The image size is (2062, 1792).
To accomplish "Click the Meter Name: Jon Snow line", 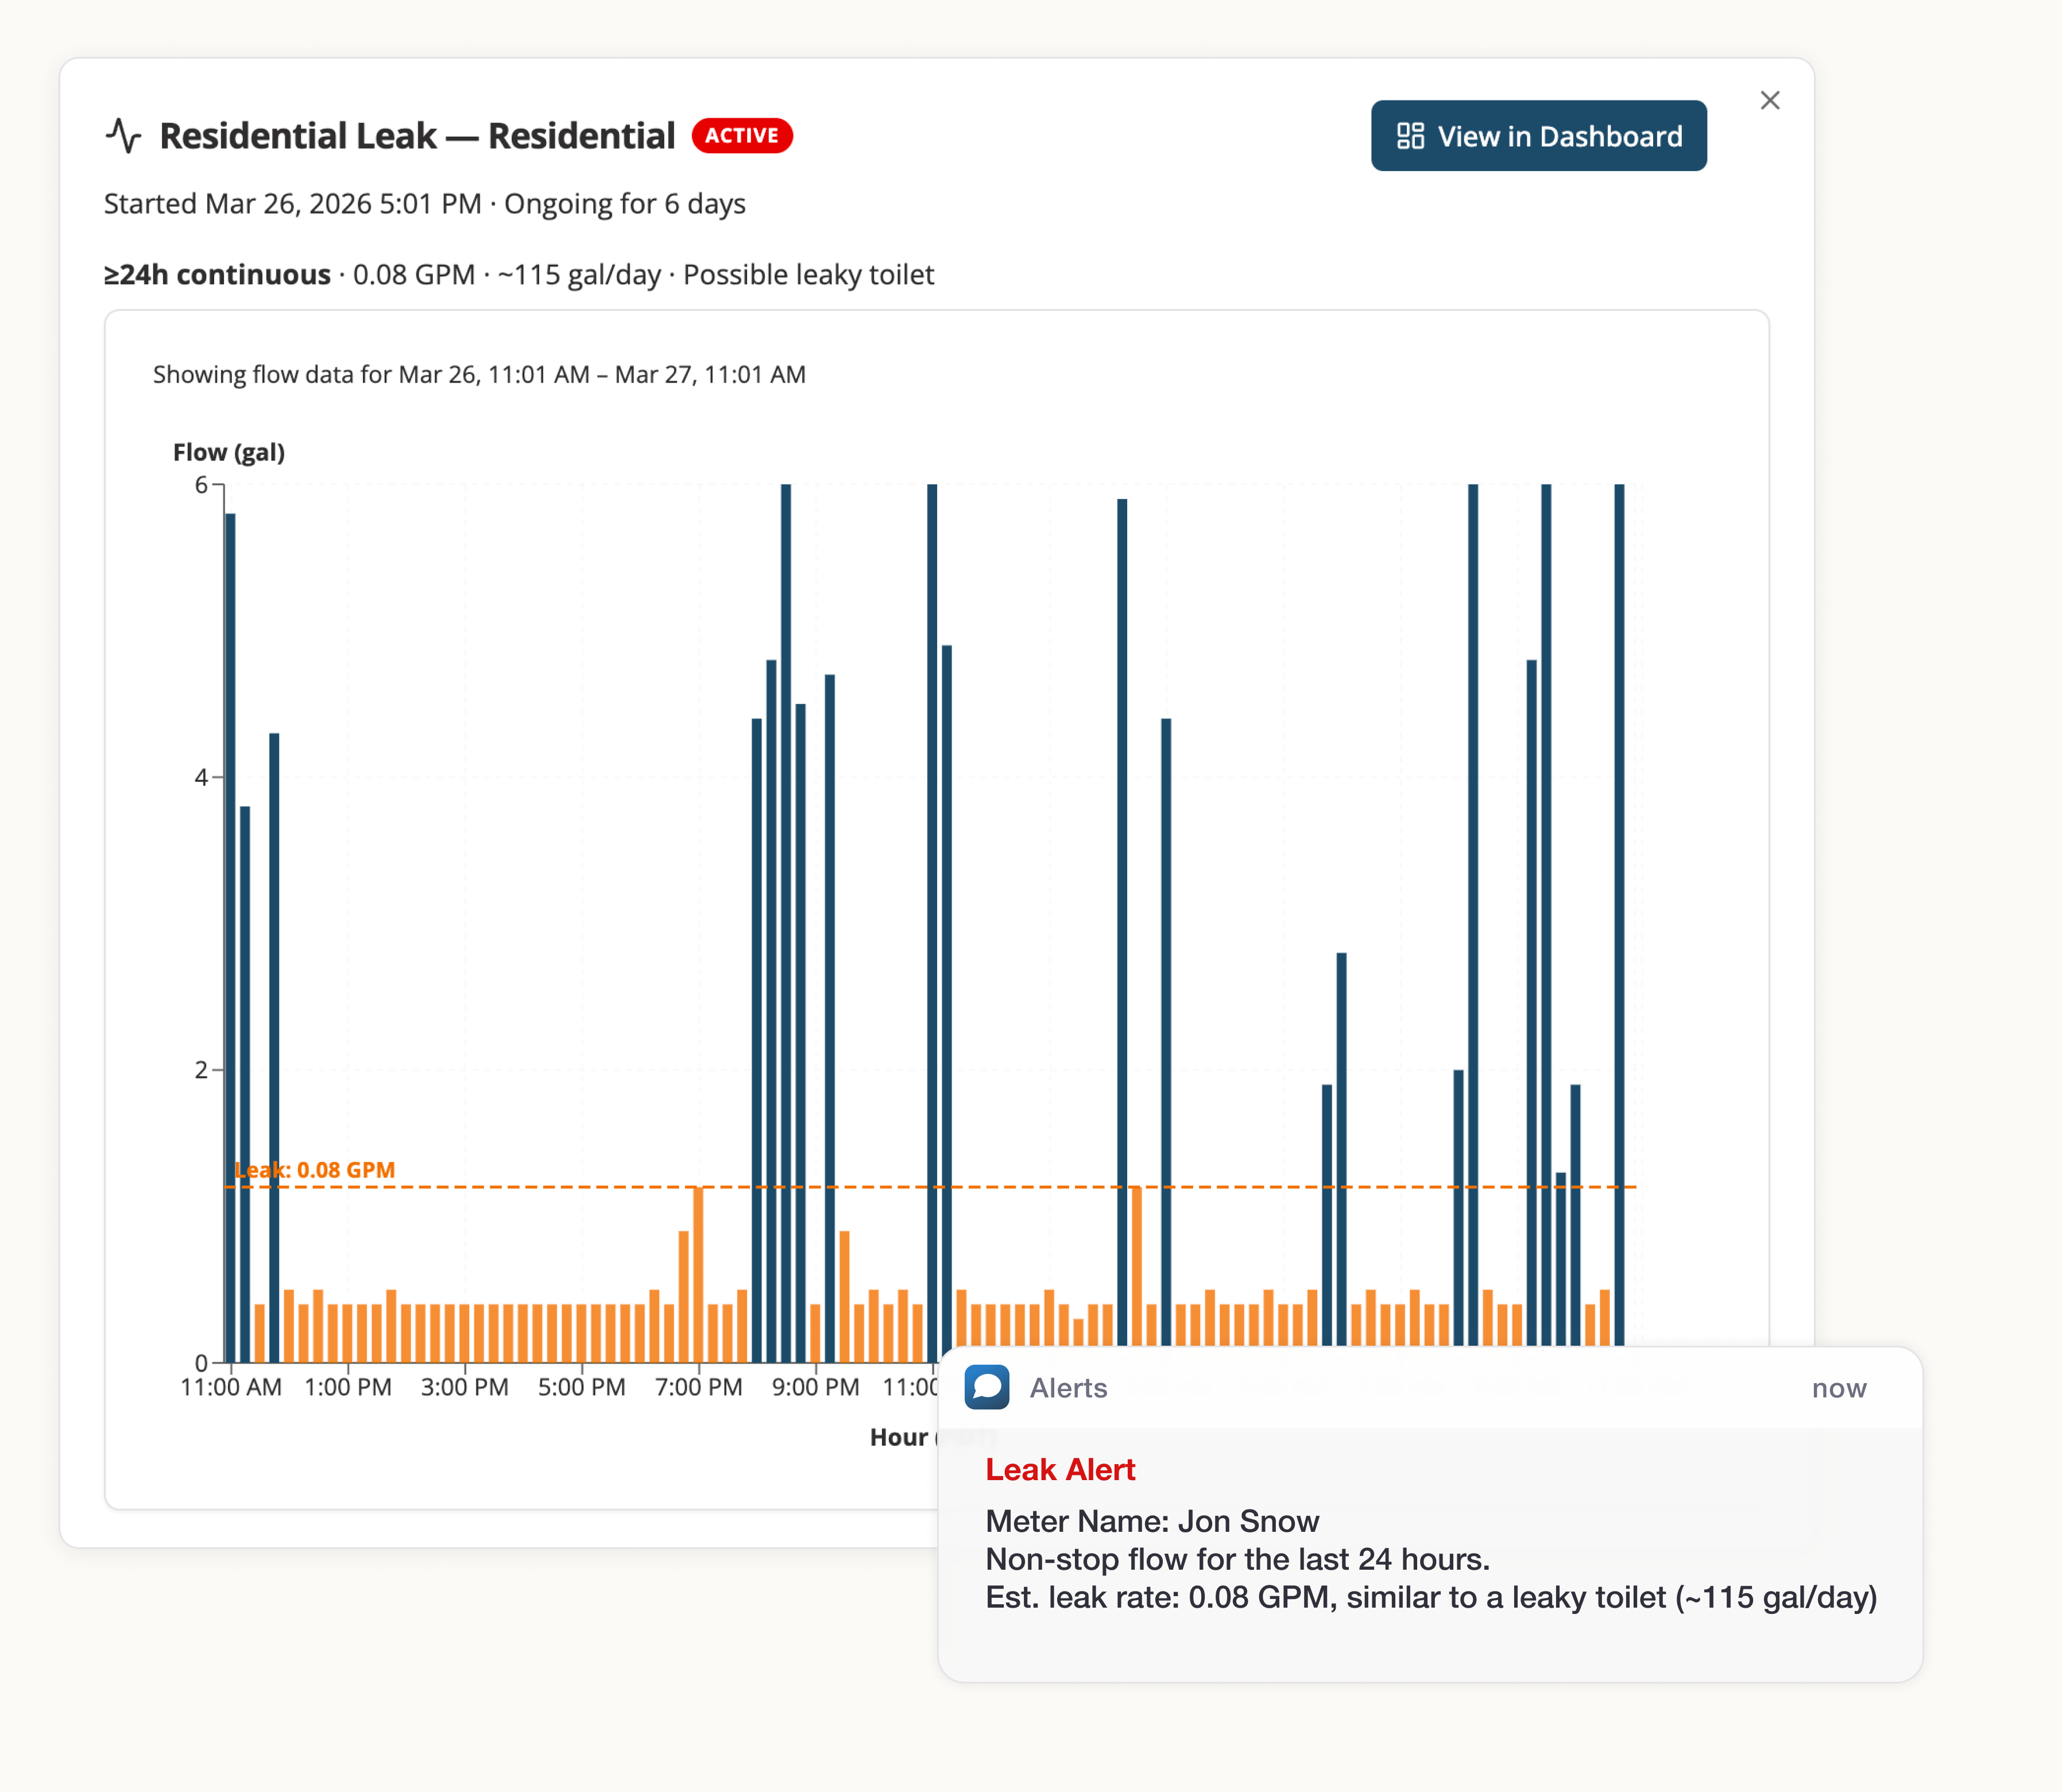I will [1151, 1521].
